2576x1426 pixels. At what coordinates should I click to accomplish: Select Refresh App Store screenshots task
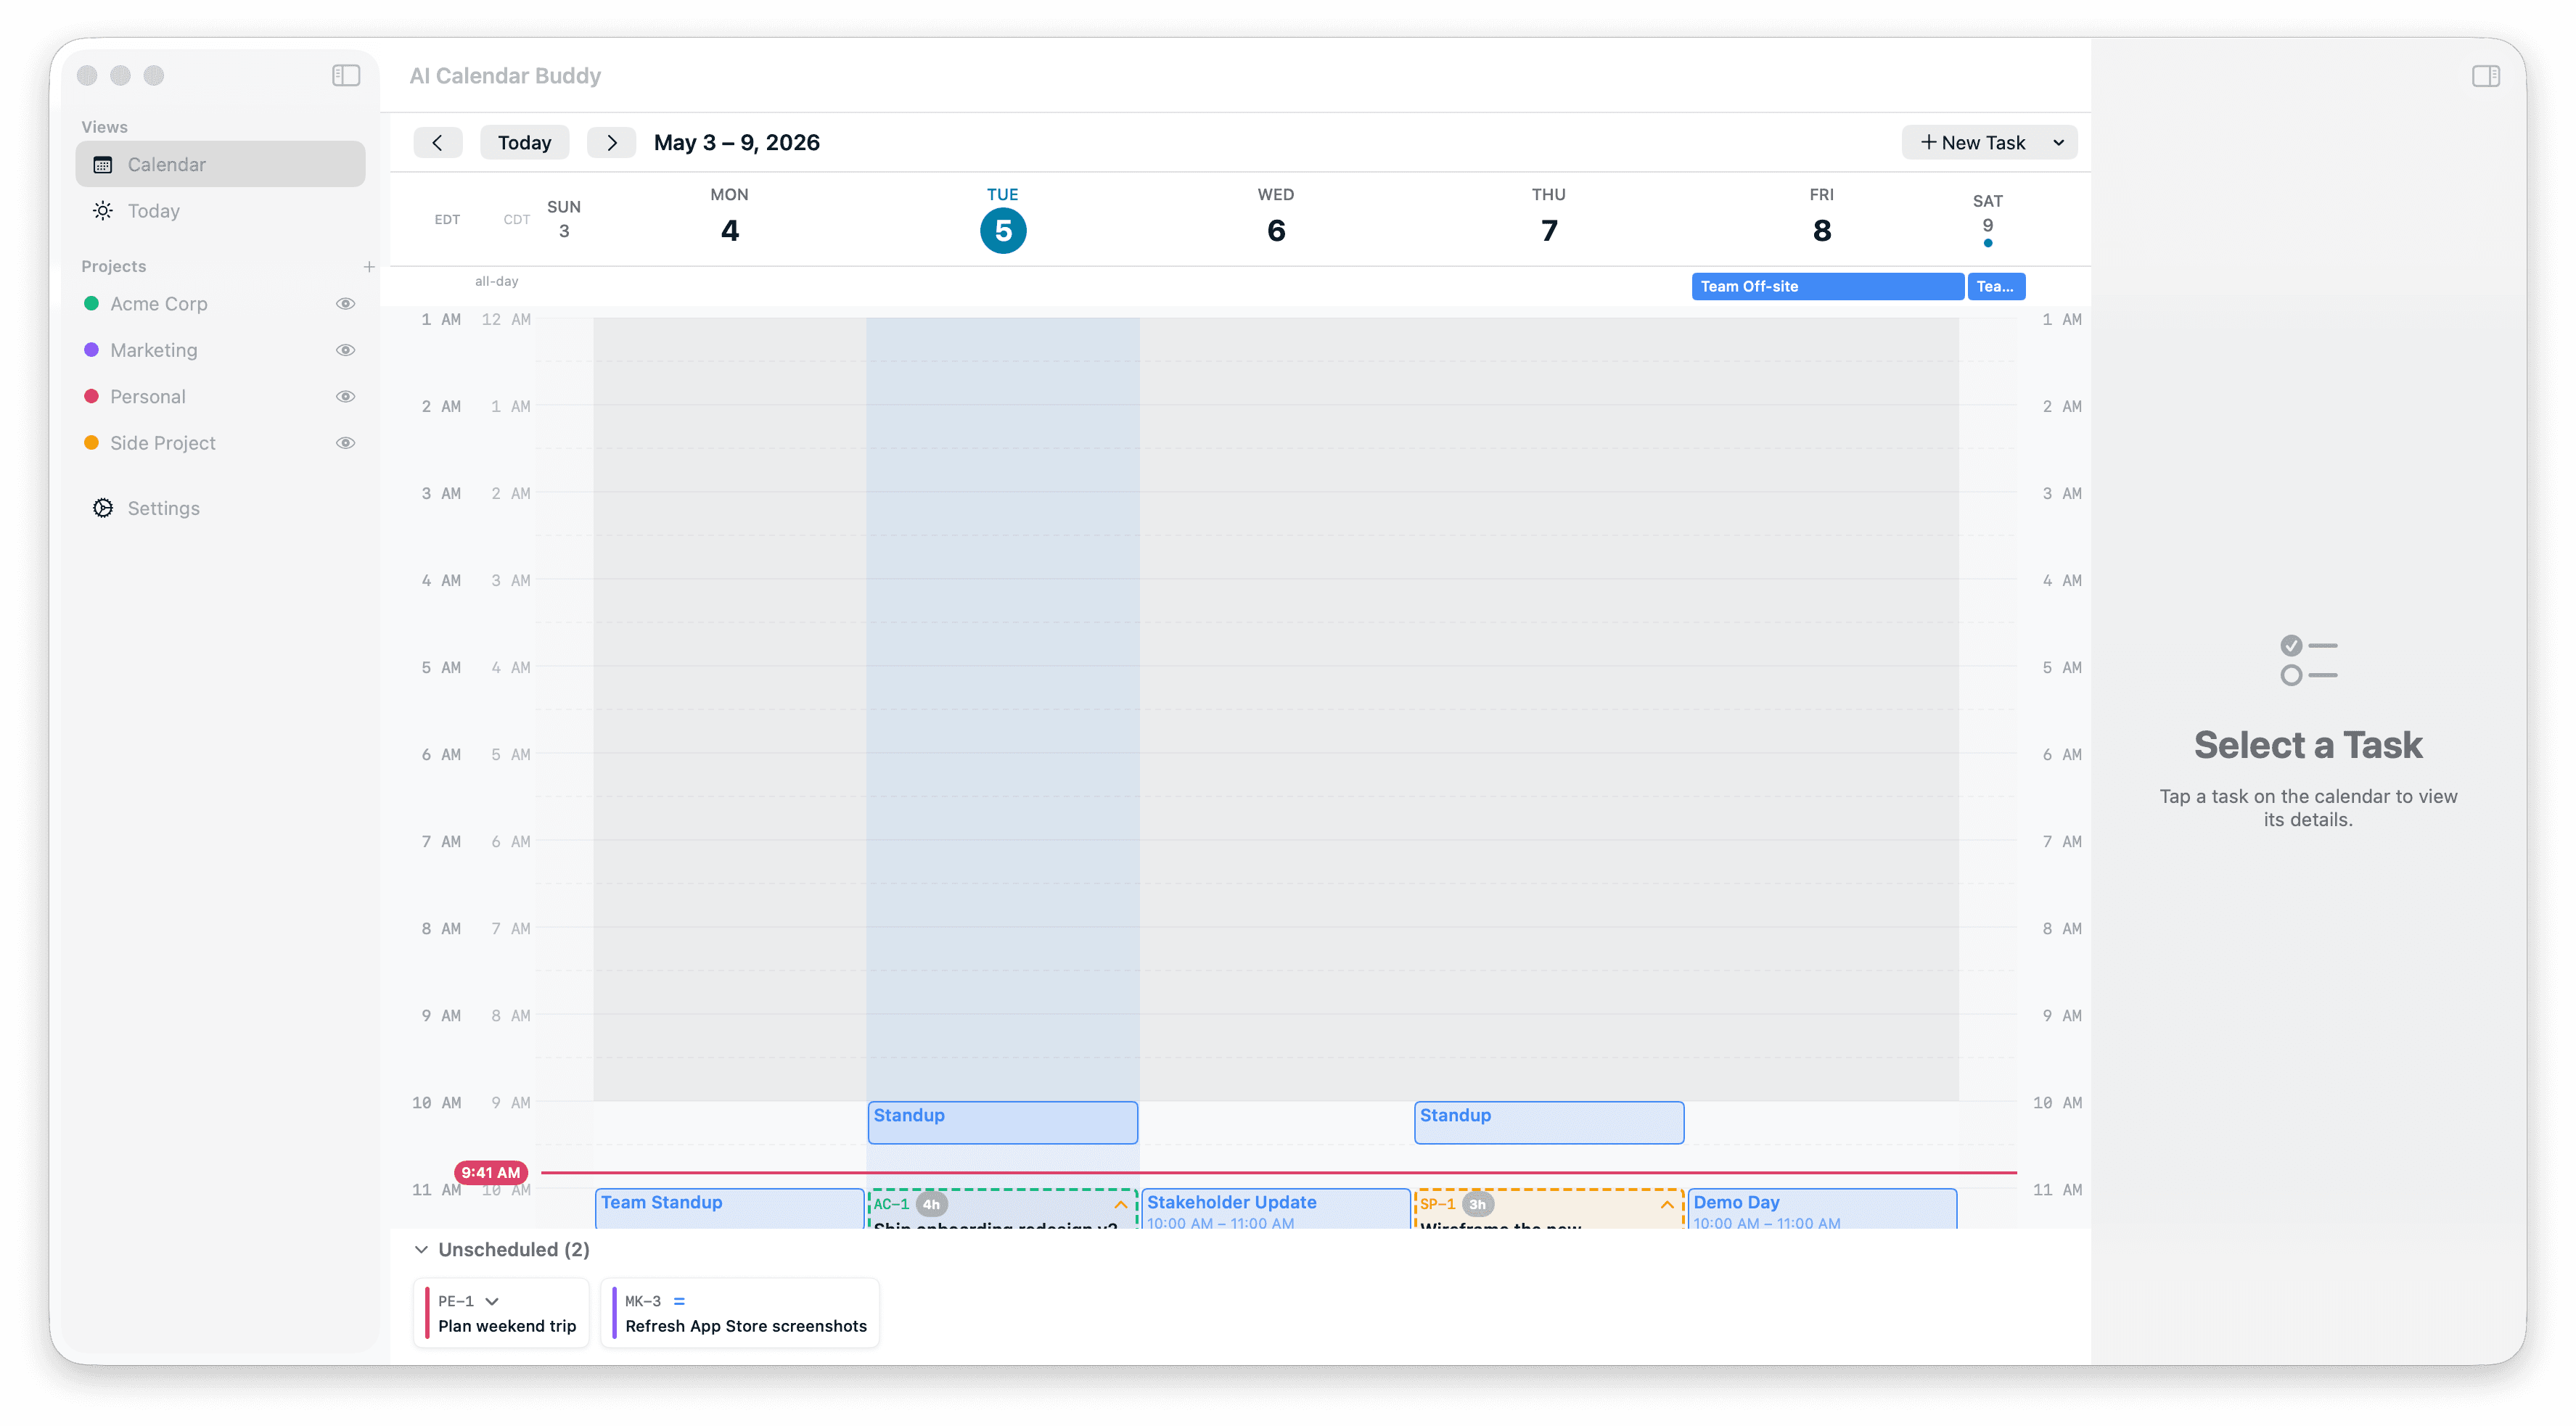(x=740, y=1313)
